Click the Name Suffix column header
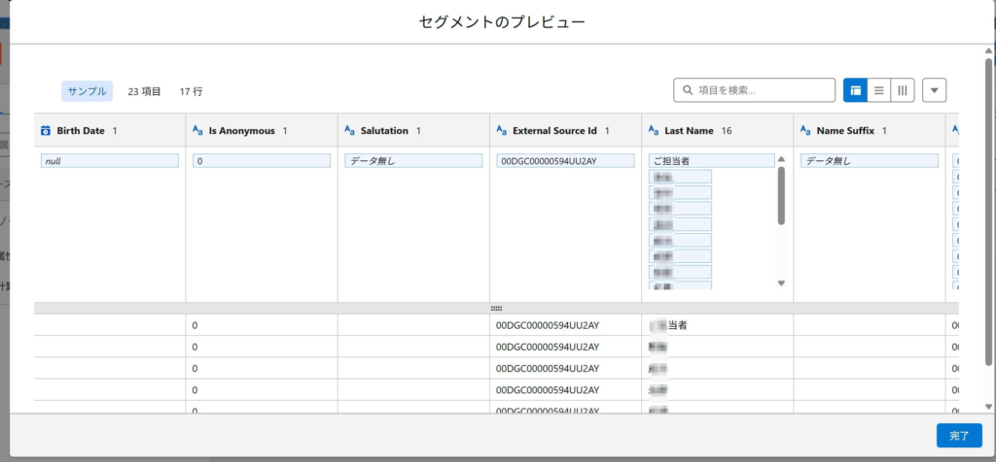Viewport: 996px width, 462px height. [x=869, y=131]
